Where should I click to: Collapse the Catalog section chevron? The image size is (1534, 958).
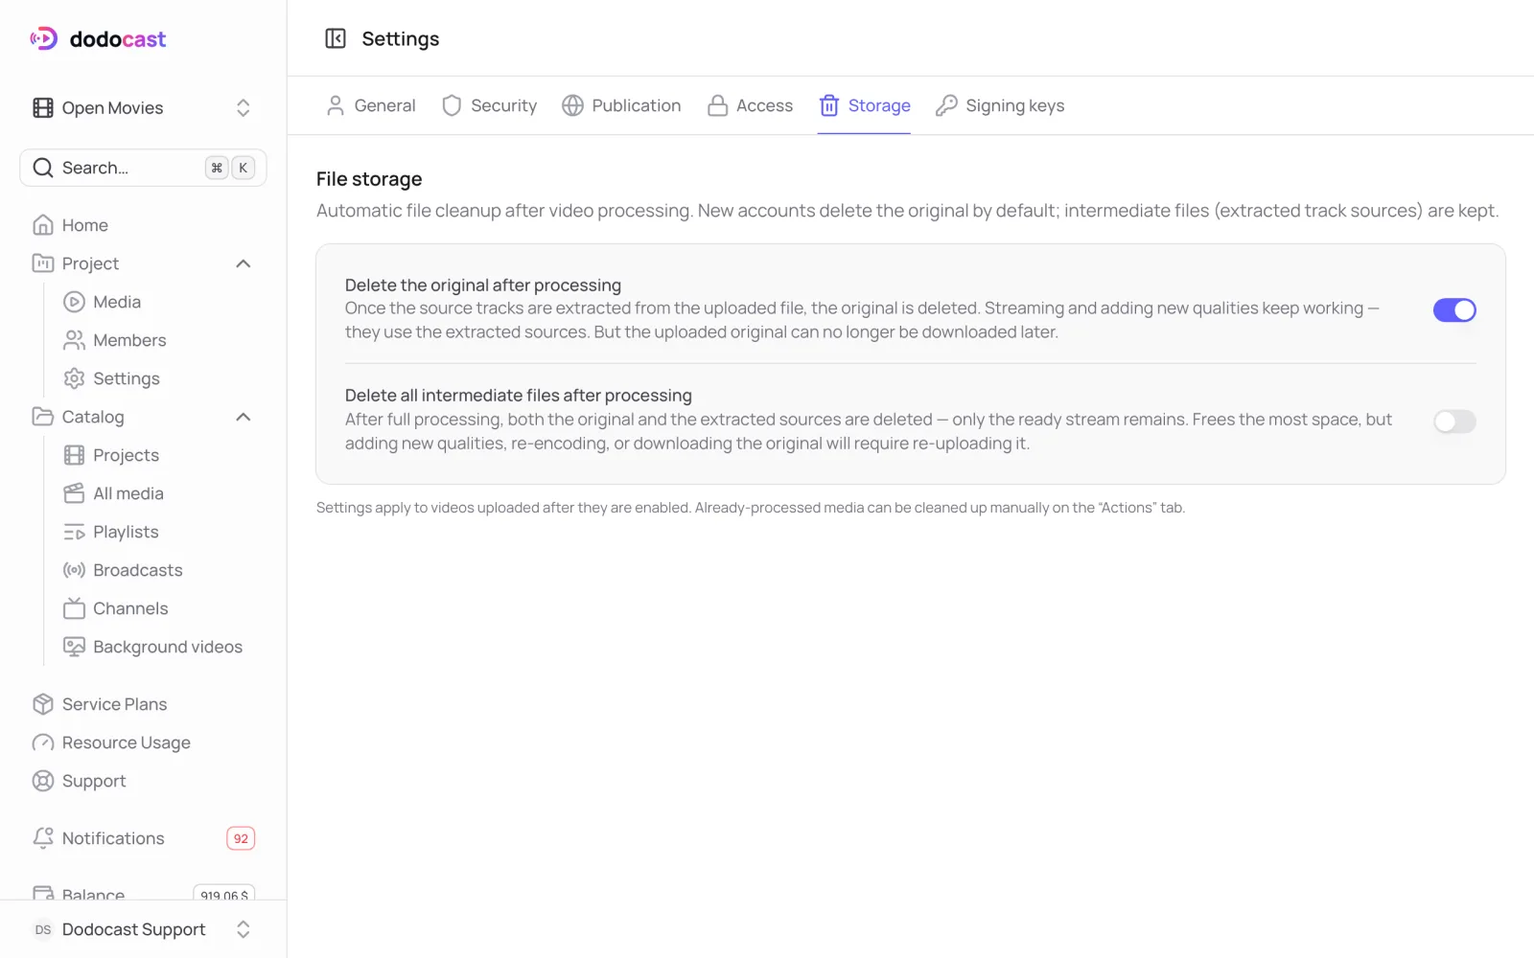pos(244,417)
